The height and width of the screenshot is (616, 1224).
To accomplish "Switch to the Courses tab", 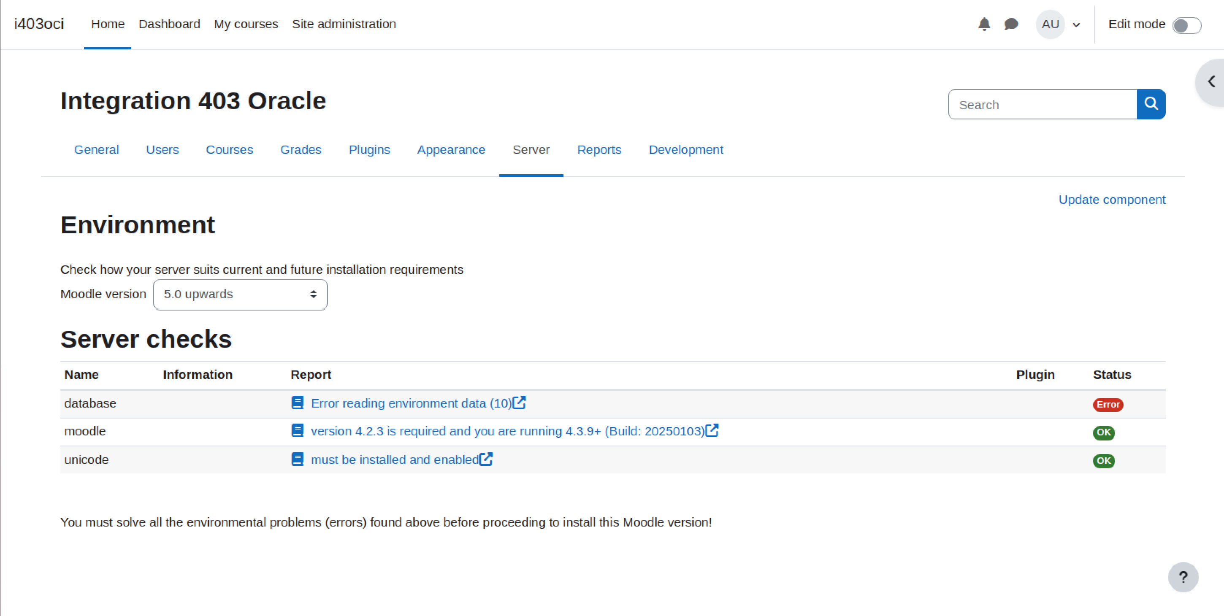I will pyautogui.click(x=230, y=150).
